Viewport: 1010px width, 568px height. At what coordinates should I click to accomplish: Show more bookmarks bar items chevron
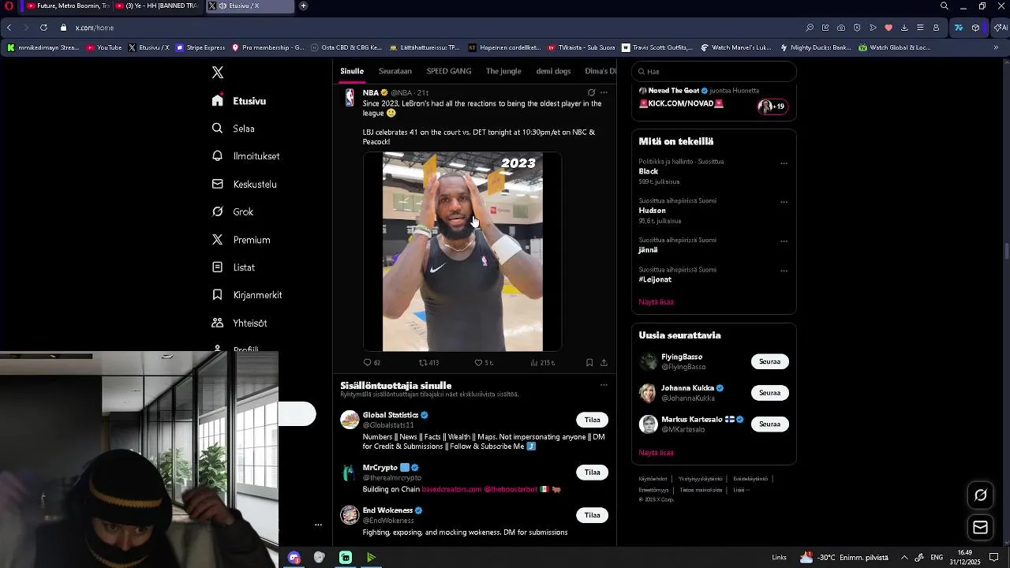(x=995, y=47)
